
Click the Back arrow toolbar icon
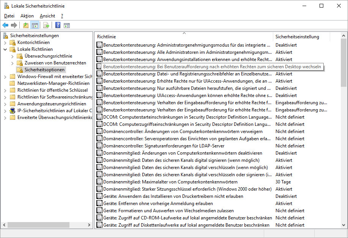(x=5, y=25)
